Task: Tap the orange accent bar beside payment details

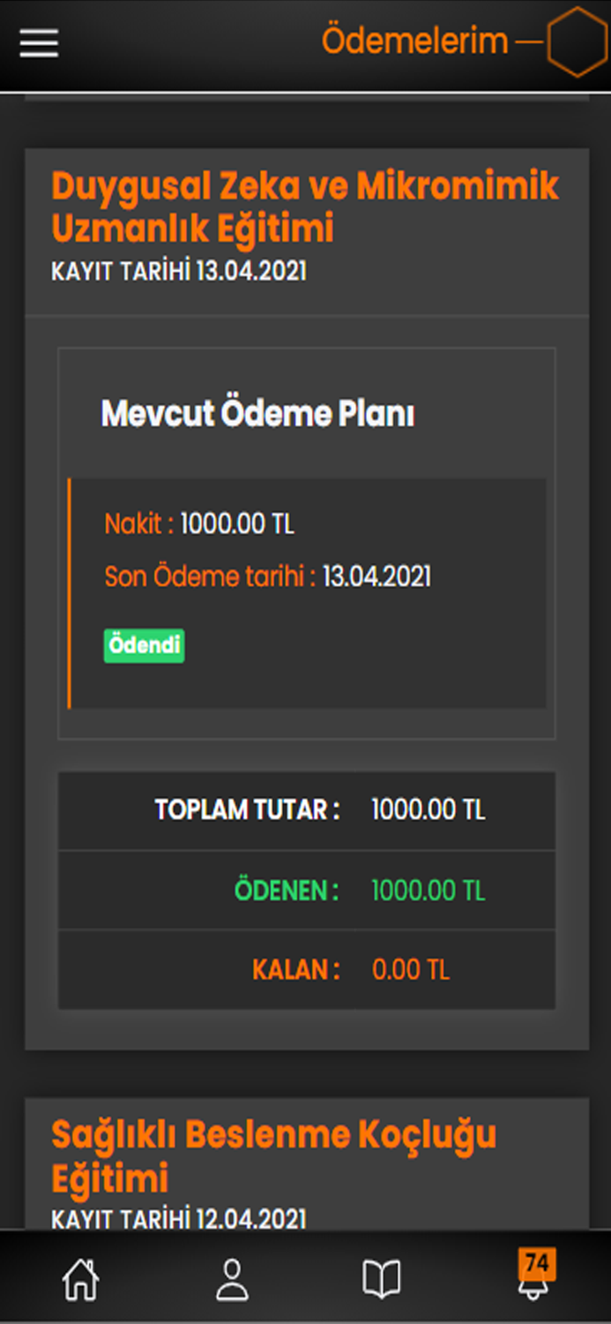Action: point(71,593)
